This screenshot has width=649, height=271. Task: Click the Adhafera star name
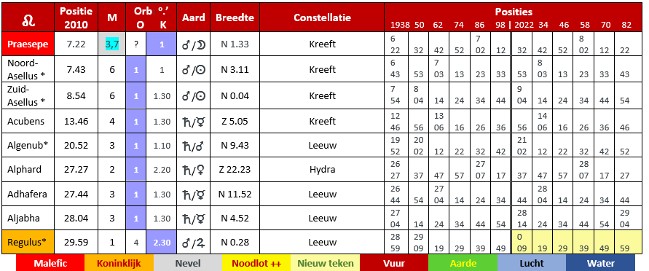[x=27, y=194]
